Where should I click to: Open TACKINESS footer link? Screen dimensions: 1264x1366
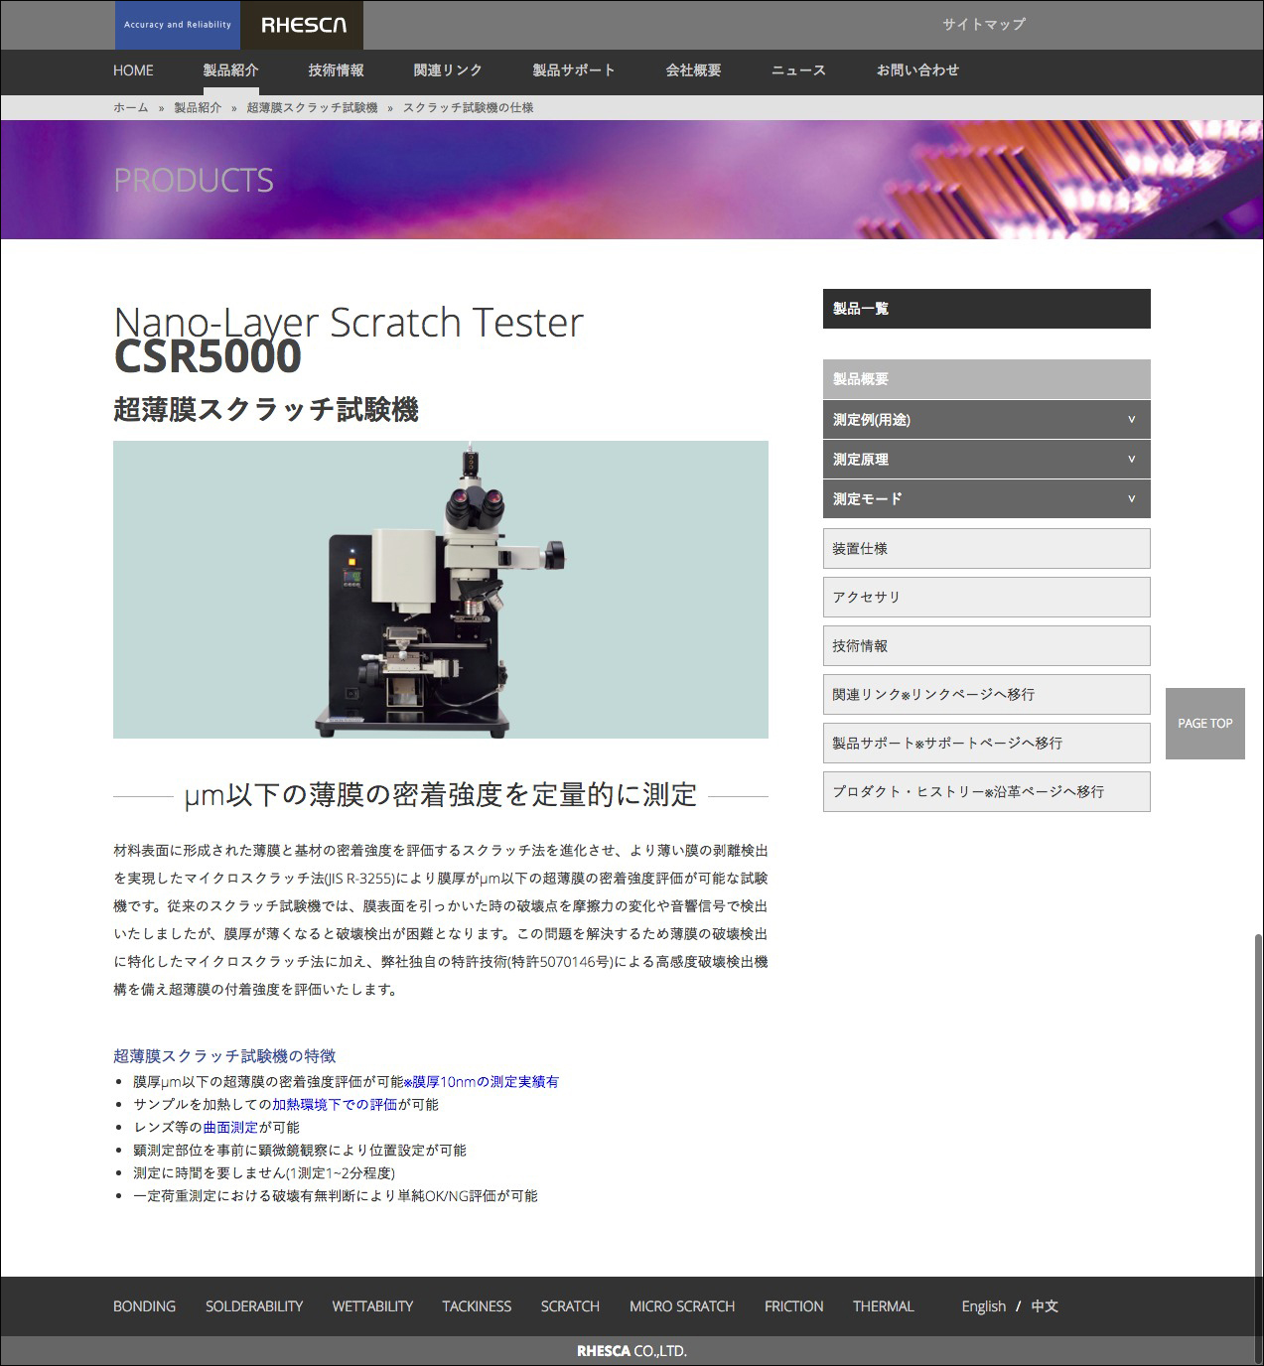tap(477, 1306)
